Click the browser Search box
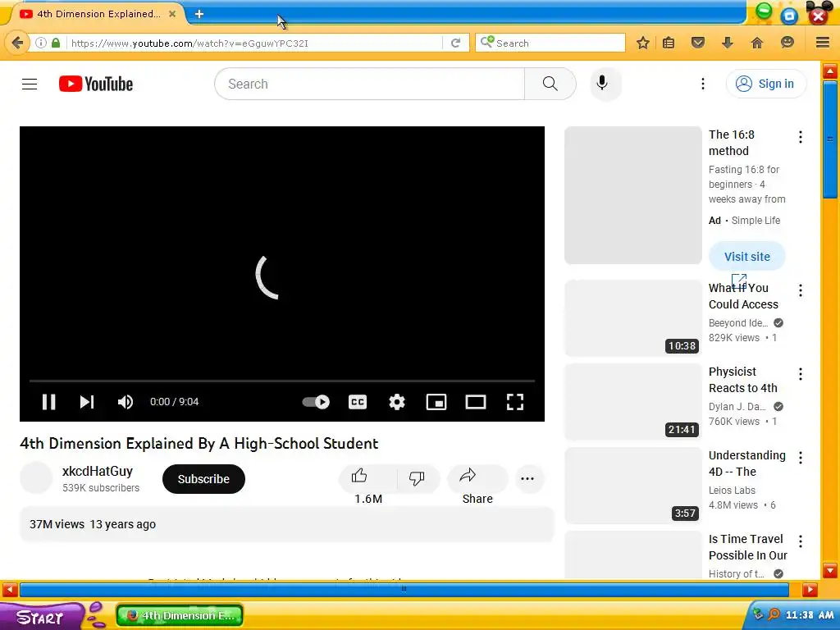840x630 pixels. coord(550,43)
